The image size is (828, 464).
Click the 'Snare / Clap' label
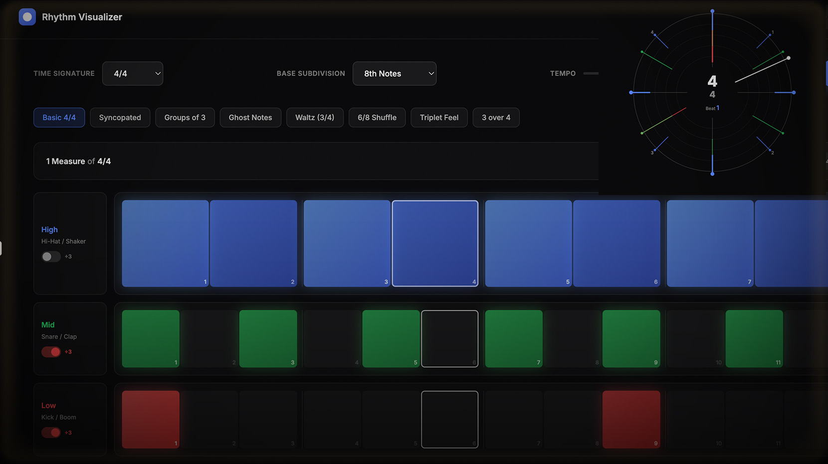pos(59,337)
